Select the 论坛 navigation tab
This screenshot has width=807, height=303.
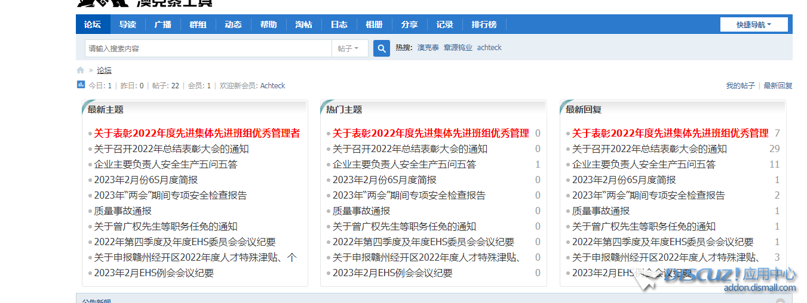coord(93,24)
